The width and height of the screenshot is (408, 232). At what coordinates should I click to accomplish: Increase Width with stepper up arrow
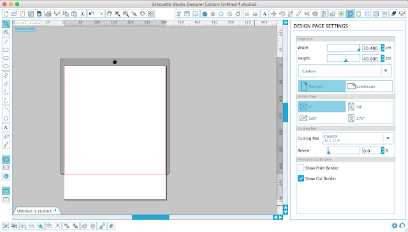tap(382, 46)
